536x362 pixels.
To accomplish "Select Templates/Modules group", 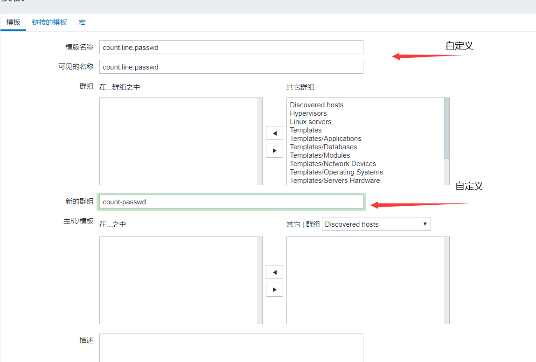I will point(320,155).
